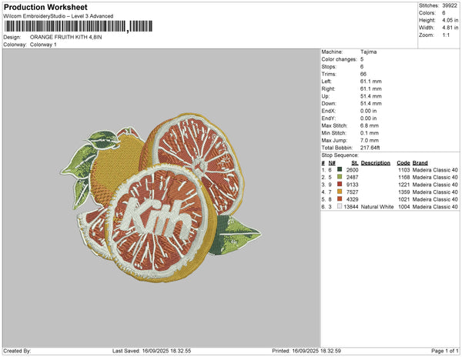462x357 pixels.
Task: Click the Total Bobbin value '217.64ft'
Action: pyautogui.click(x=370, y=148)
